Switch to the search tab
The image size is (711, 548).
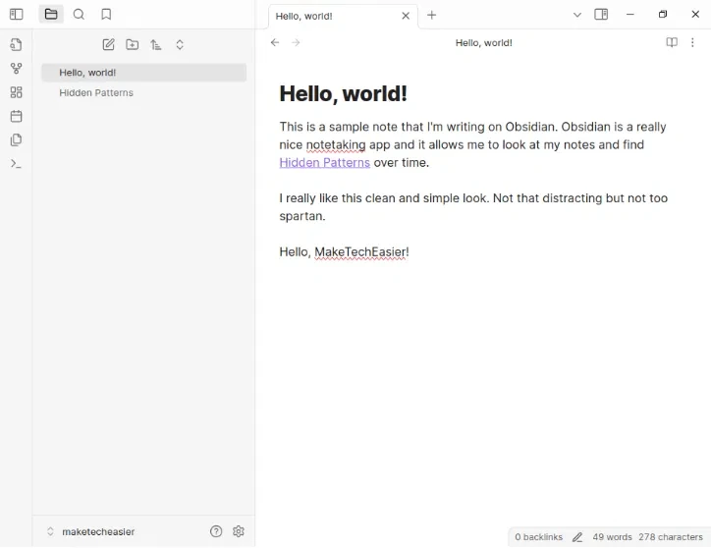pyautogui.click(x=79, y=15)
